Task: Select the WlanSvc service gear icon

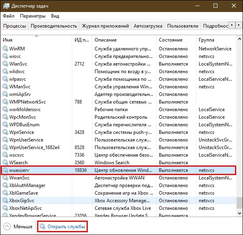Action: 5,64
